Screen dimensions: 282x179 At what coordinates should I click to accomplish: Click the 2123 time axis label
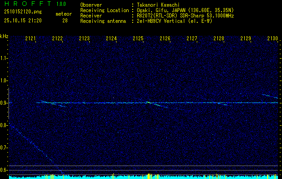click(x=84, y=38)
